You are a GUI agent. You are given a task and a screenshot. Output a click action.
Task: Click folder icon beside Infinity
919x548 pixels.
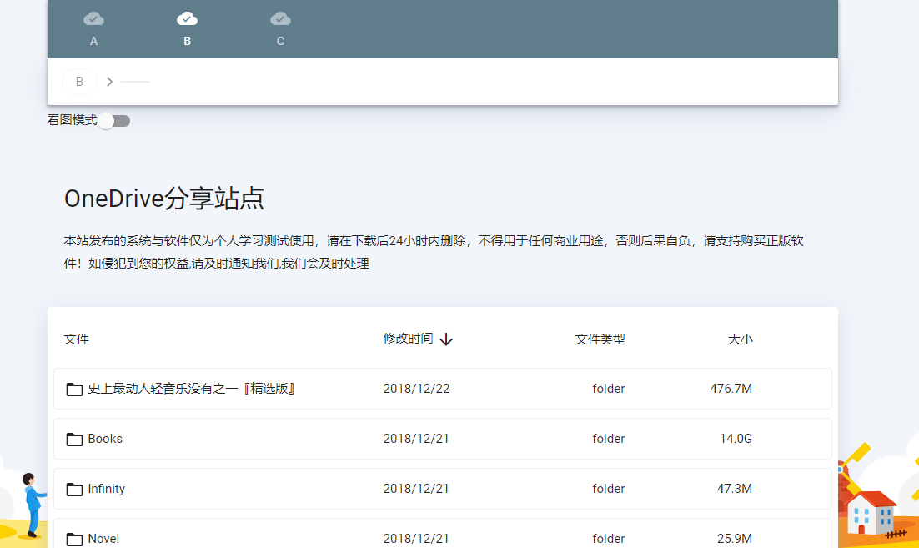tap(74, 489)
